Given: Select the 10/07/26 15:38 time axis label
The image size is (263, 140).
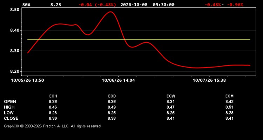Looking at the screenshot, I should [209, 80].
